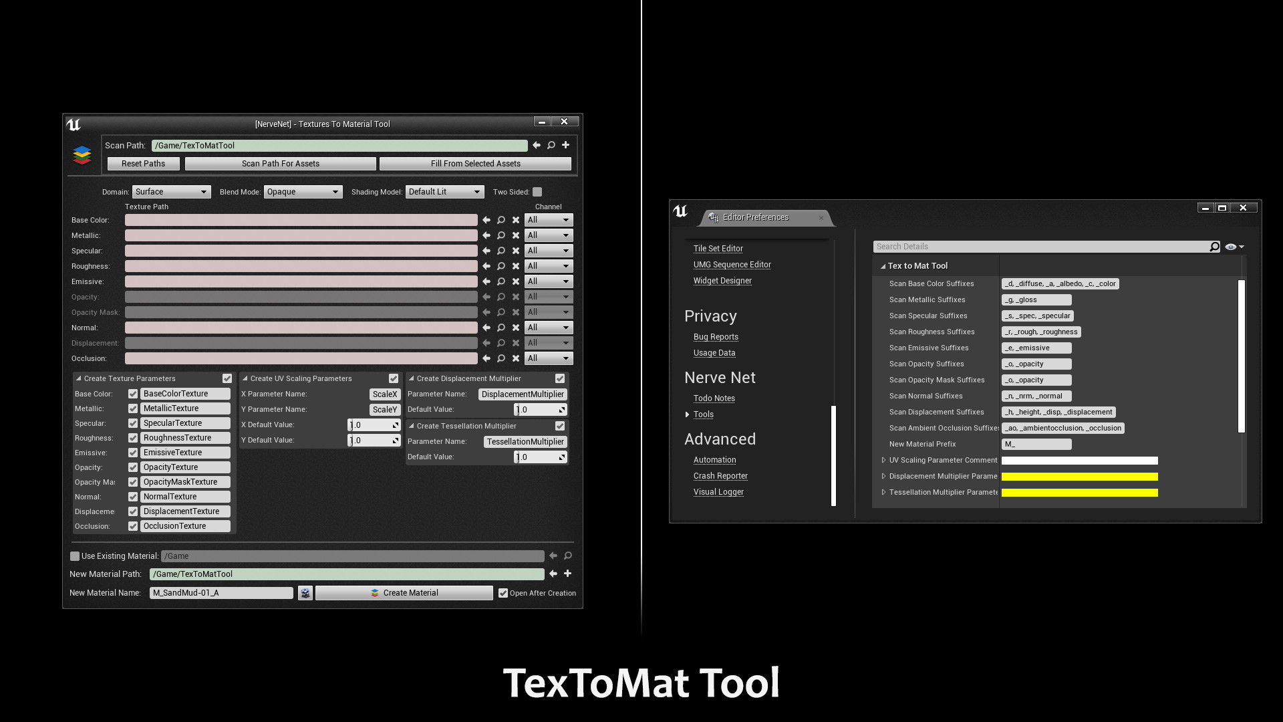Image resolution: width=1283 pixels, height=722 pixels.
Task: Click the Normal row magnifier icon
Action: pyautogui.click(x=501, y=328)
